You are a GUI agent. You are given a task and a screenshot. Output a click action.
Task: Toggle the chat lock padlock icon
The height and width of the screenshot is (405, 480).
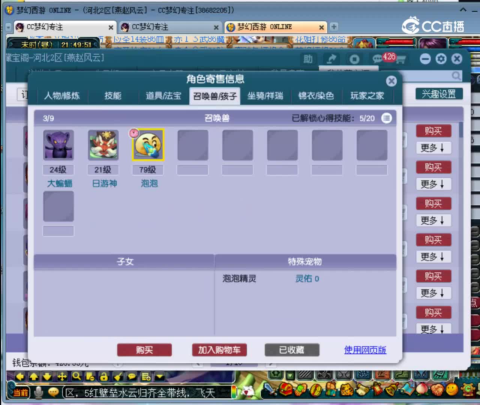coord(104,376)
